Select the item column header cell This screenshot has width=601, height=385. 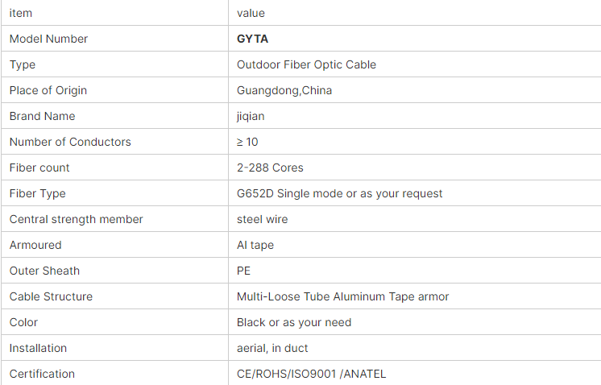(114, 13)
